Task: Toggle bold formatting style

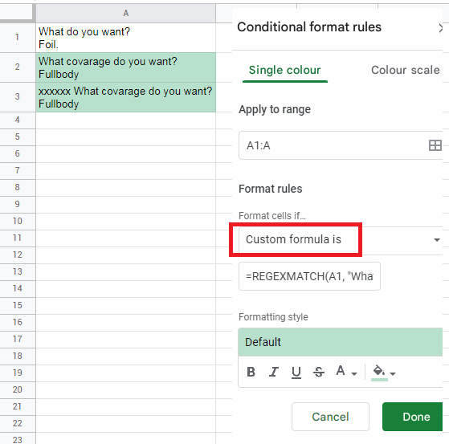Action: tap(251, 372)
